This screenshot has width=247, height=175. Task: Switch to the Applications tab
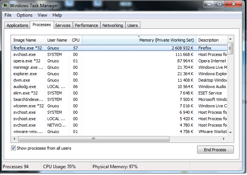pyautogui.click(x=17, y=25)
